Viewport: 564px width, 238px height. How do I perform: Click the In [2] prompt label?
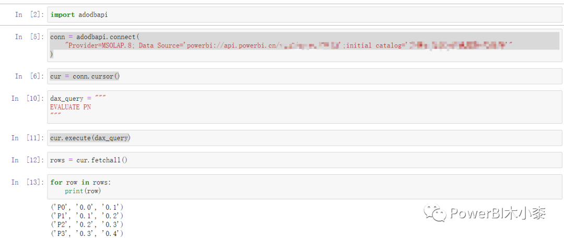pyautogui.click(x=29, y=15)
